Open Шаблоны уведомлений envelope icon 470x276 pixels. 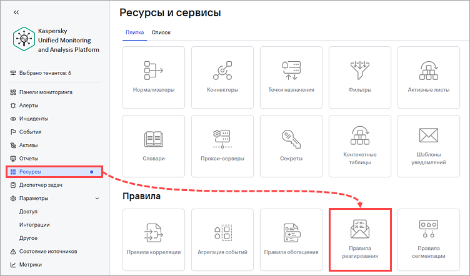click(429, 136)
